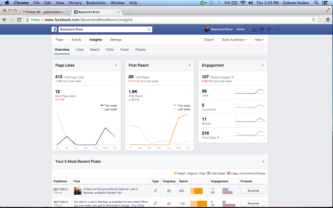Screen dimensions: 333x208
Task: Open Help dropdown
Action: point(259,40)
